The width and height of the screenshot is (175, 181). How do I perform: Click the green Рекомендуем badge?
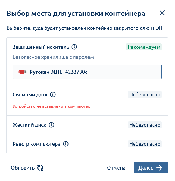tap(144, 47)
